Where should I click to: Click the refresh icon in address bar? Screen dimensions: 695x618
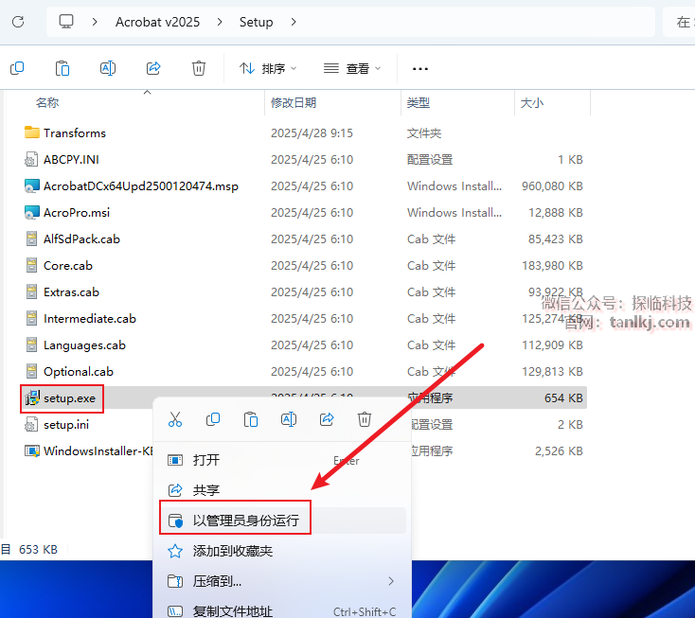18,22
